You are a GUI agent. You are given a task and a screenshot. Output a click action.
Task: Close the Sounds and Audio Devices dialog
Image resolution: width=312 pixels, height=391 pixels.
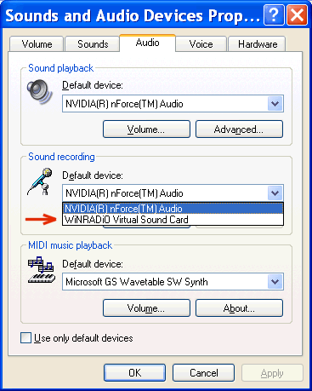(297, 14)
